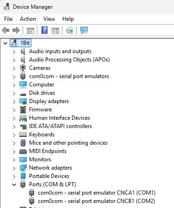
Task: Open the Help menu
Action: 68,19
